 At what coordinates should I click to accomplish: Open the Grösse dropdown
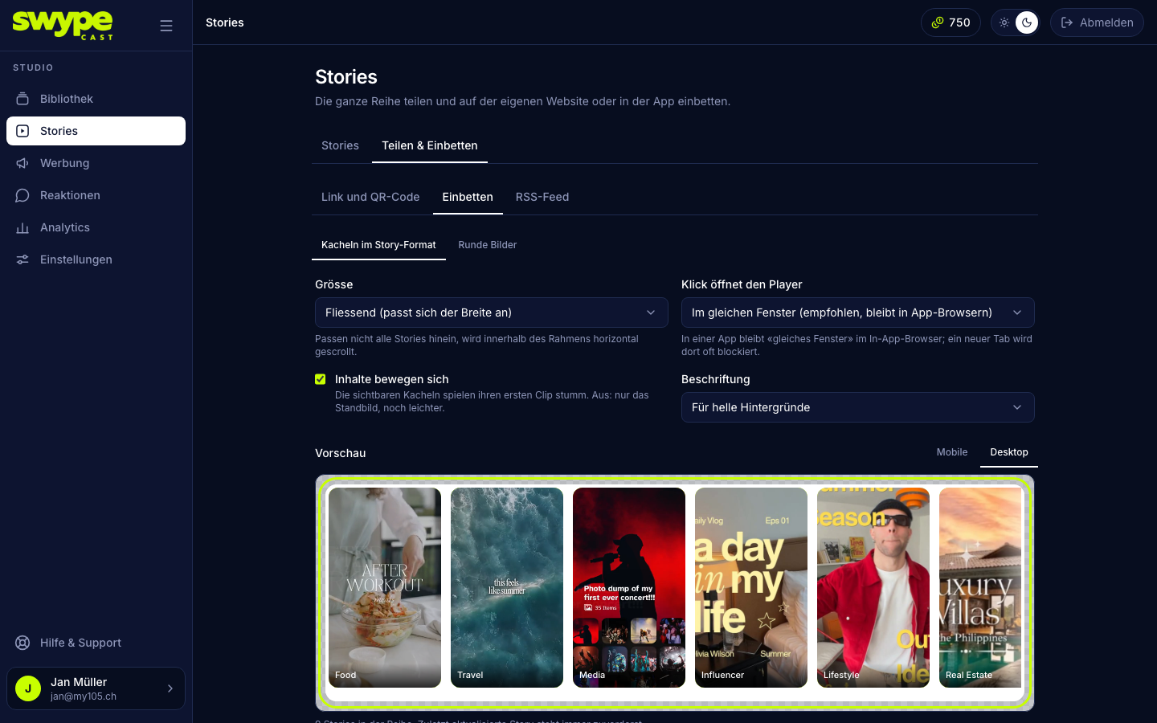point(492,312)
